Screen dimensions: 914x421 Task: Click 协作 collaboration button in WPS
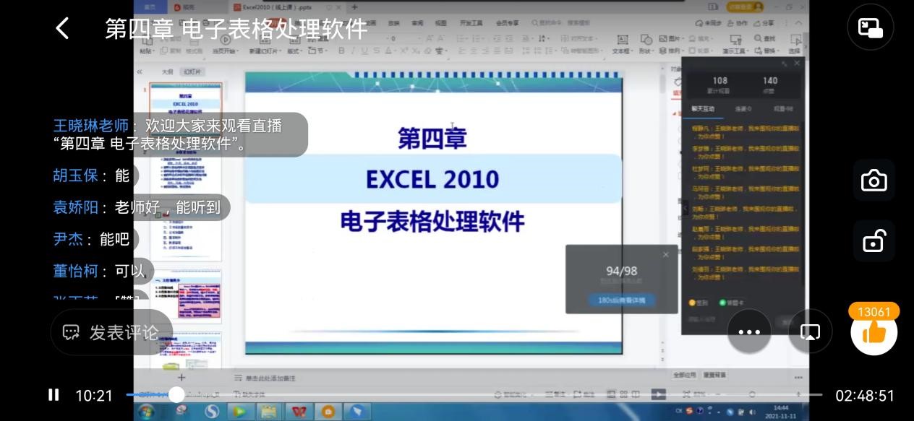point(738,23)
